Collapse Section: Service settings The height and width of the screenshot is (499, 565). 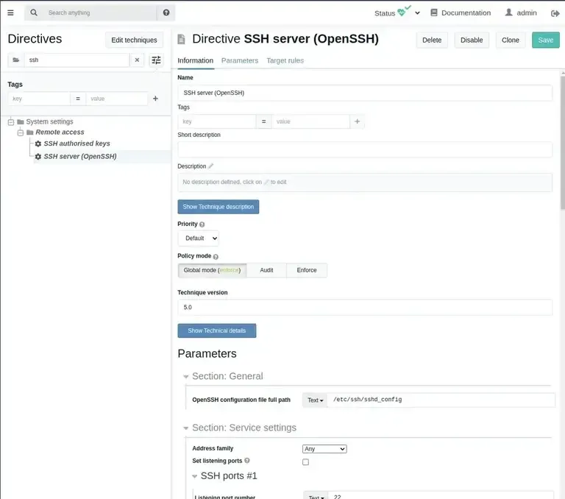[186, 428]
